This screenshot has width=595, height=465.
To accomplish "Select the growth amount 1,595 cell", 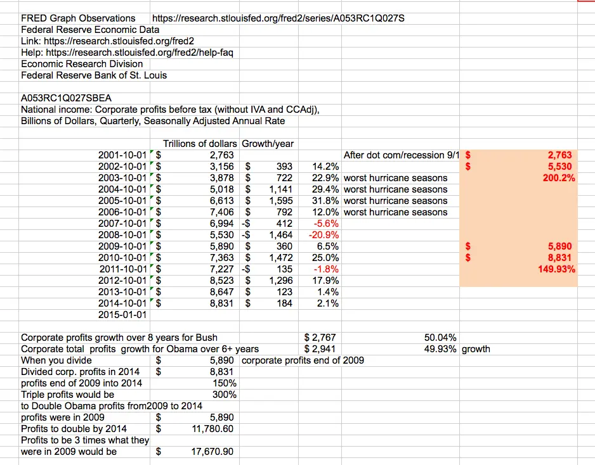I will click(x=281, y=200).
